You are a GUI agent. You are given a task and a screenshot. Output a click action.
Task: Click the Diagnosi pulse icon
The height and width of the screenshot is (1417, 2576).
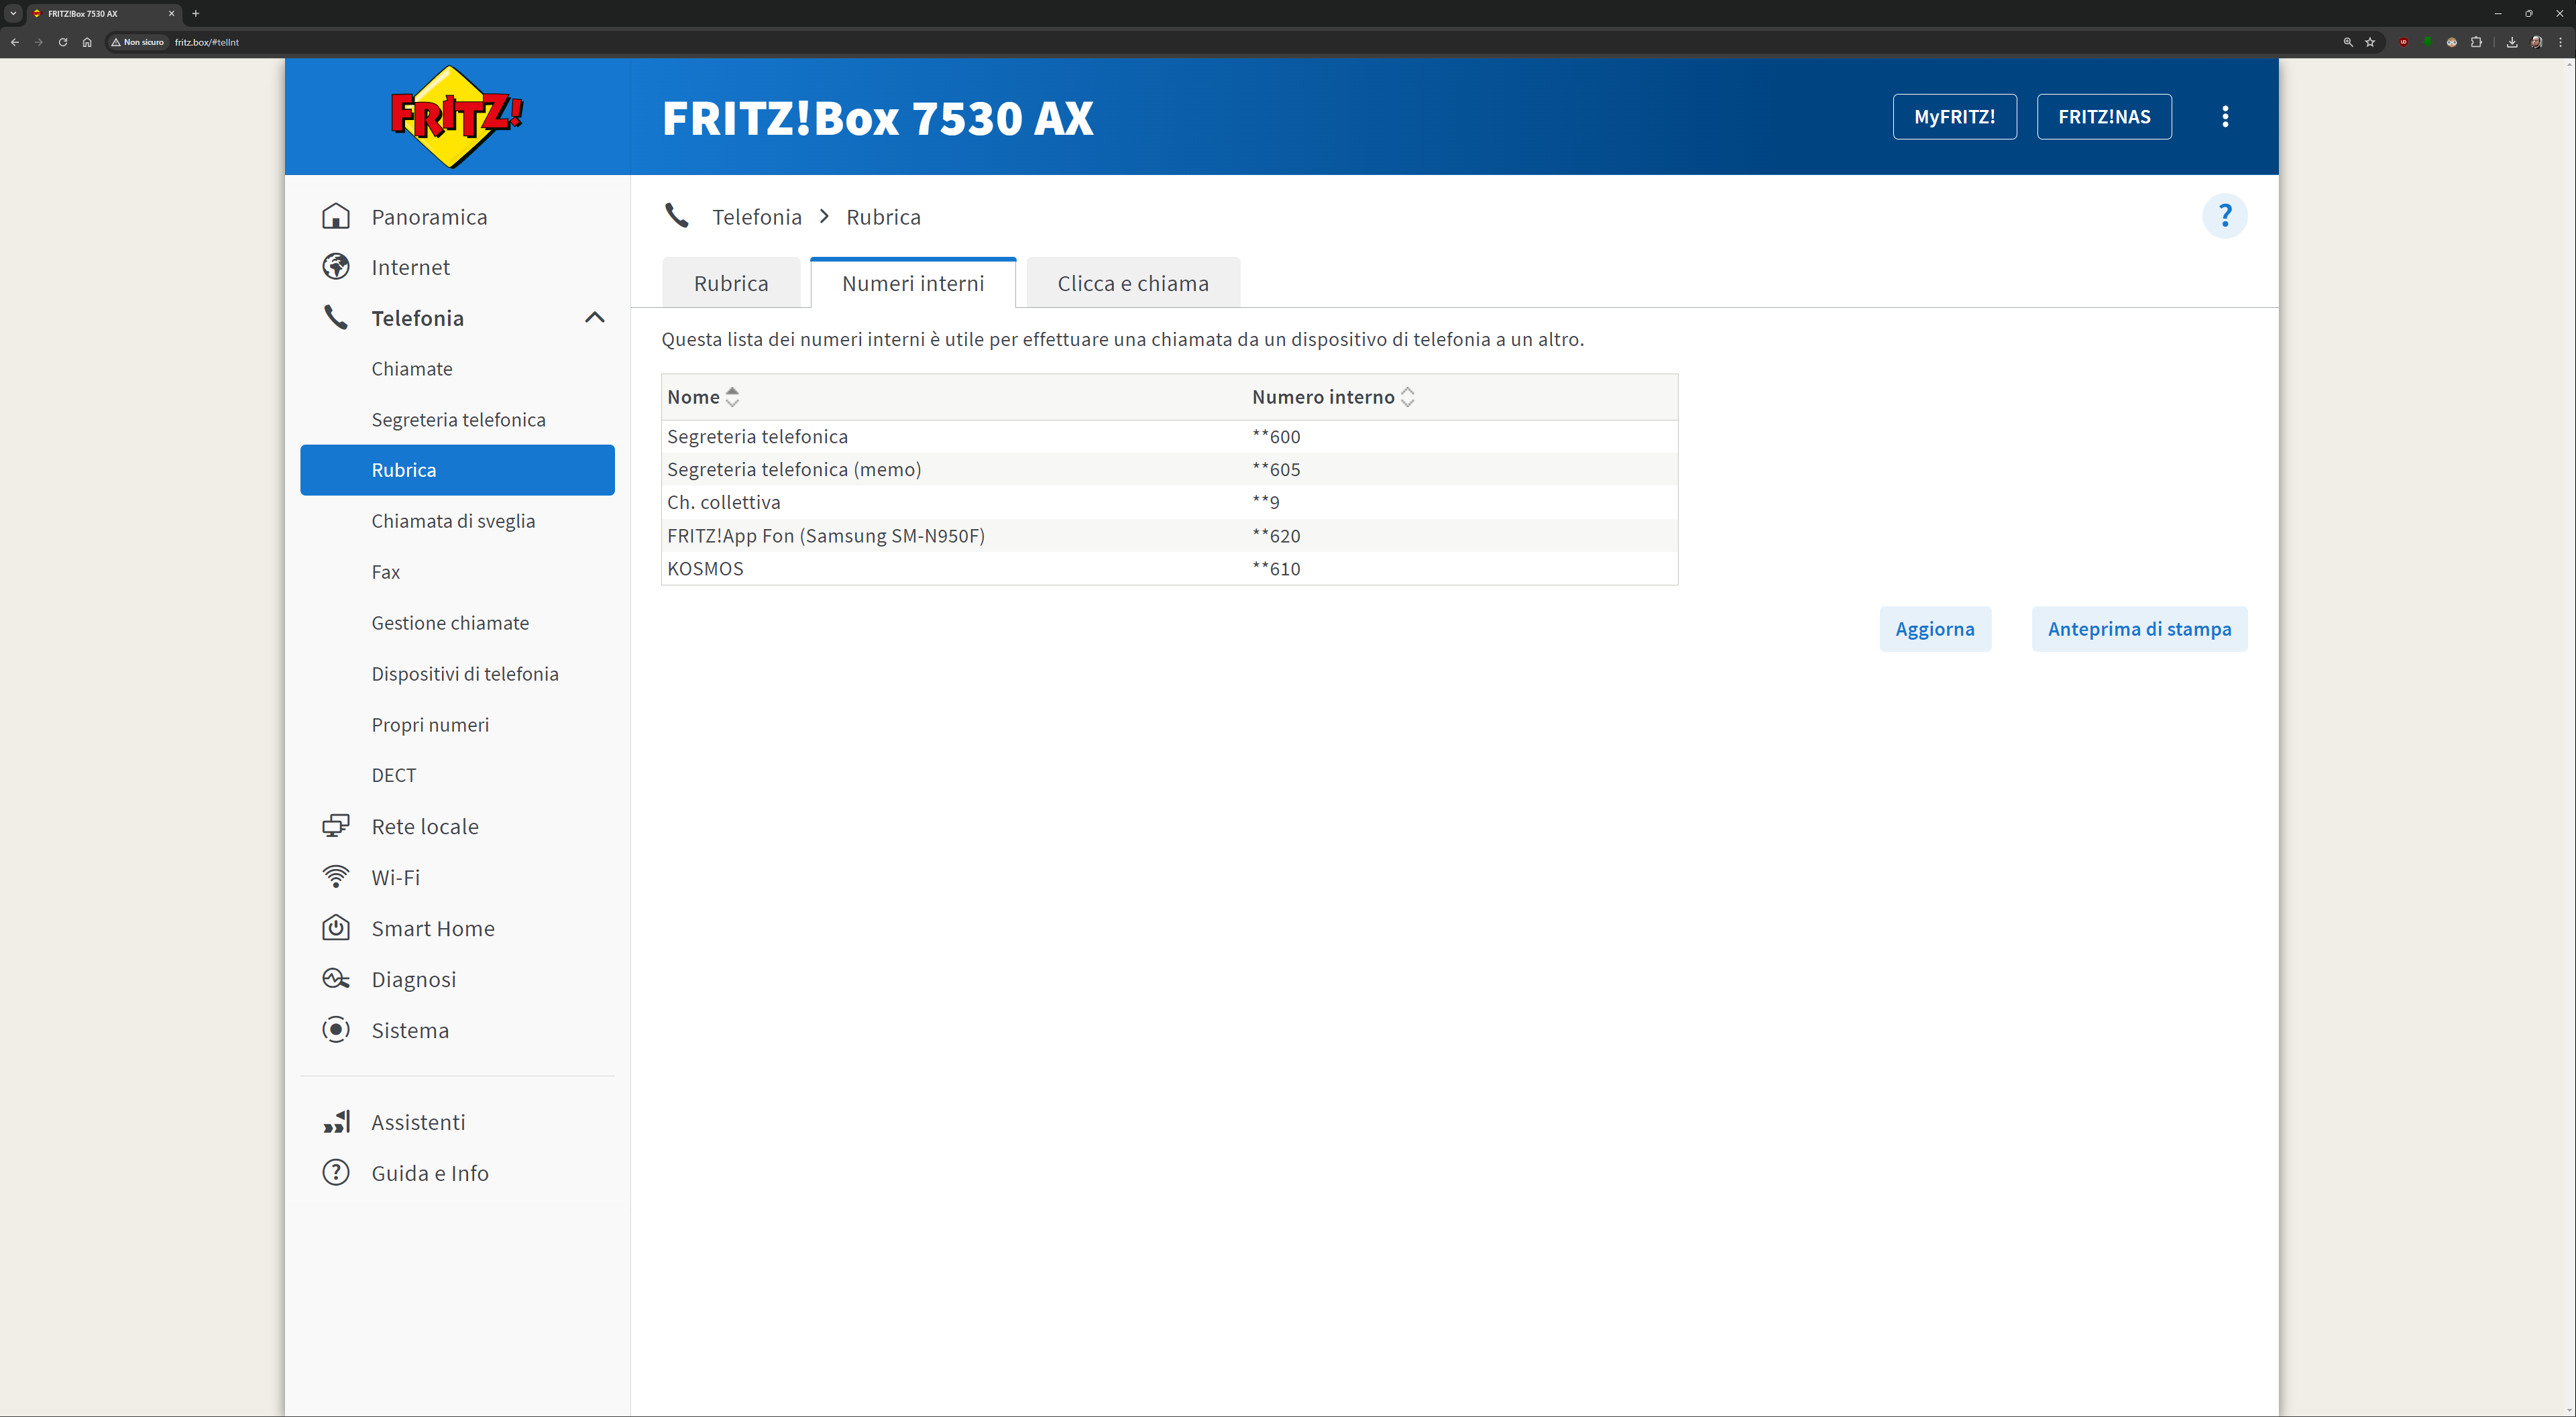click(336, 979)
